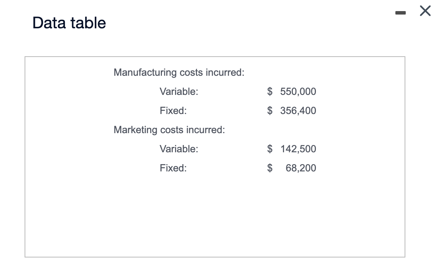Viewport: 433px width, 277px height.
Task: Click the word incurred in Marketing heading
Action: coord(206,130)
